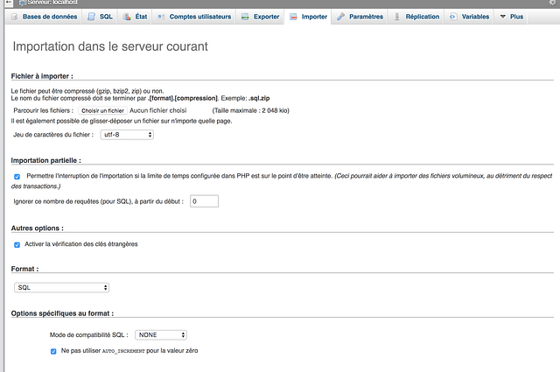The width and height of the screenshot is (560, 372).
Task: Select the Importer tab
Action: [308, 17]
